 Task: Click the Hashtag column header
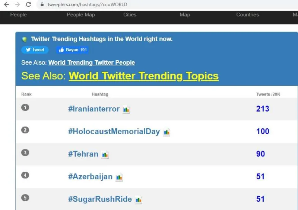pyautogui.click(x=100, y=94)
